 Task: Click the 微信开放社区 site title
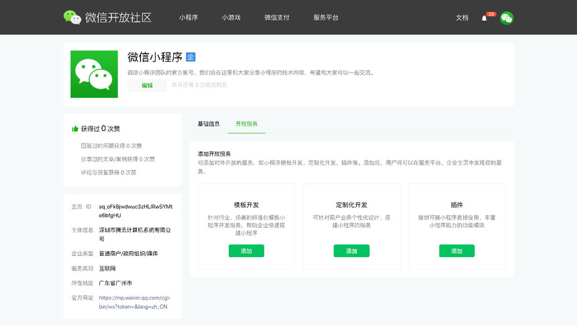tap(118, 17)
